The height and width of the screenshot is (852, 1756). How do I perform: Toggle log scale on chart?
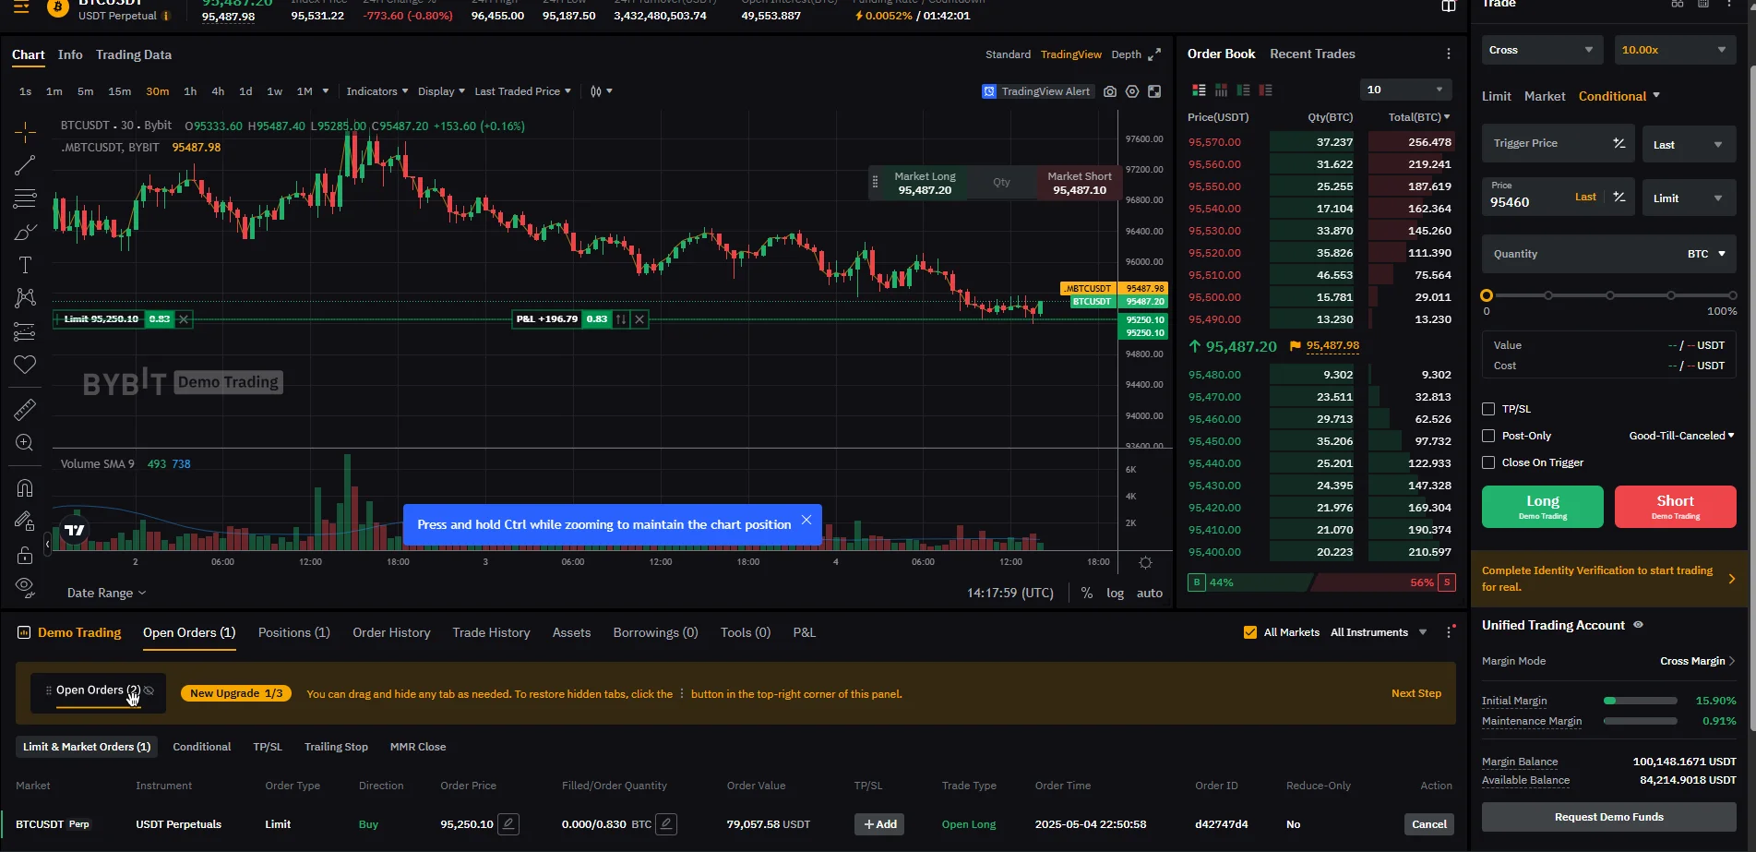[x=1116, y=594]
